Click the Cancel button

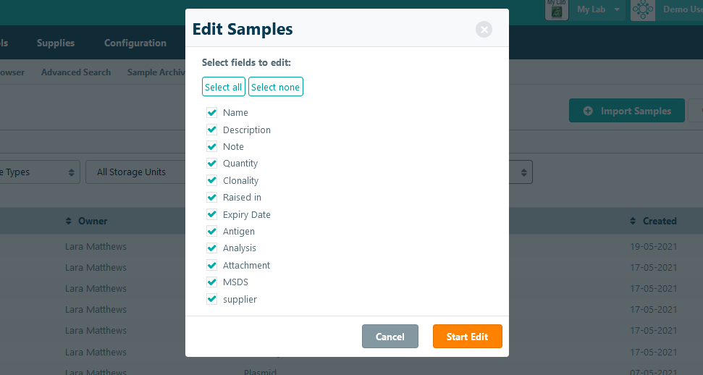390,337
